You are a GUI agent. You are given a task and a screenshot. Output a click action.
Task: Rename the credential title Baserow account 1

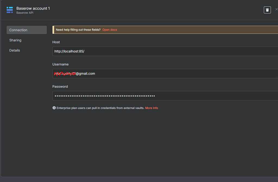(x=33, y=8)
